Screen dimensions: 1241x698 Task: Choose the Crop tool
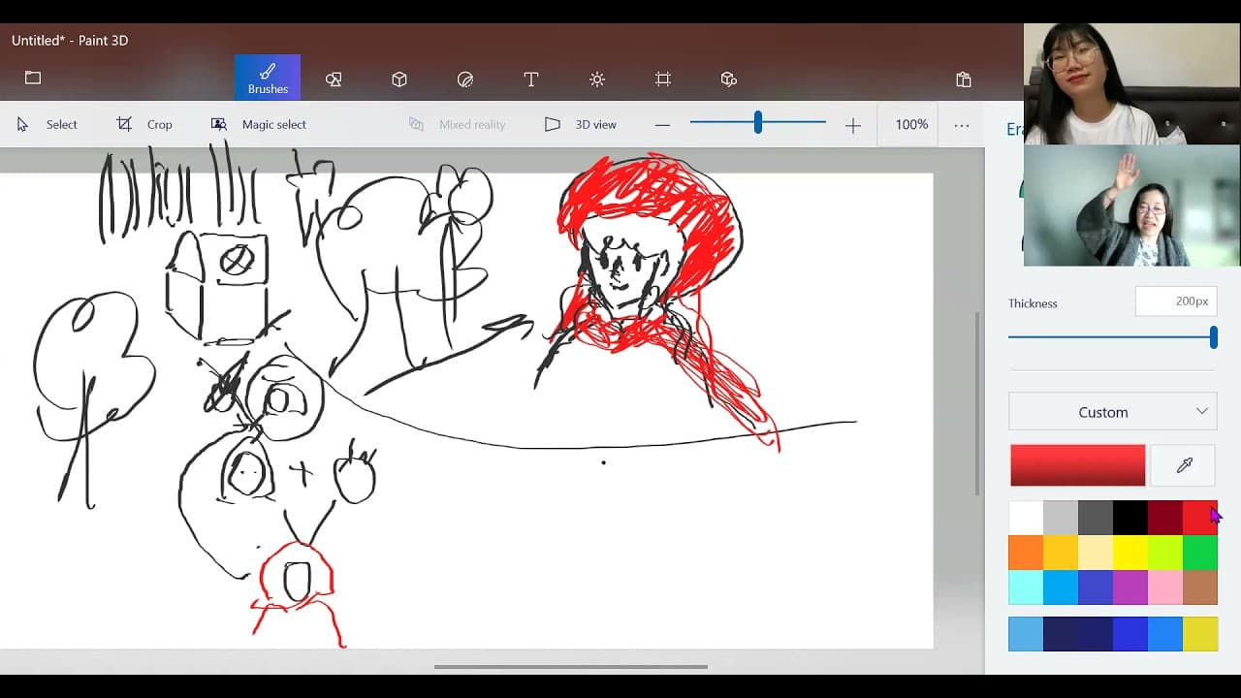coord(144,124)
